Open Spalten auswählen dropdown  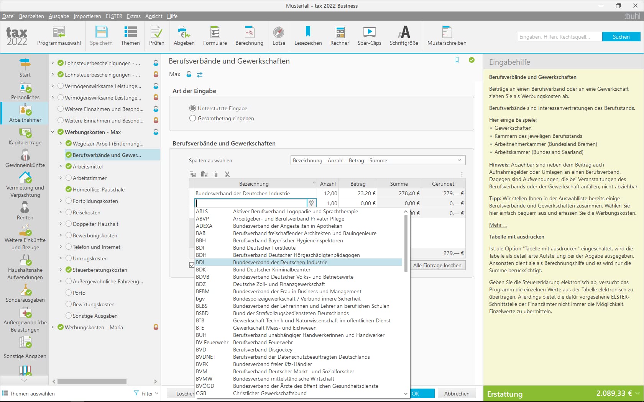tap(378, 160)
